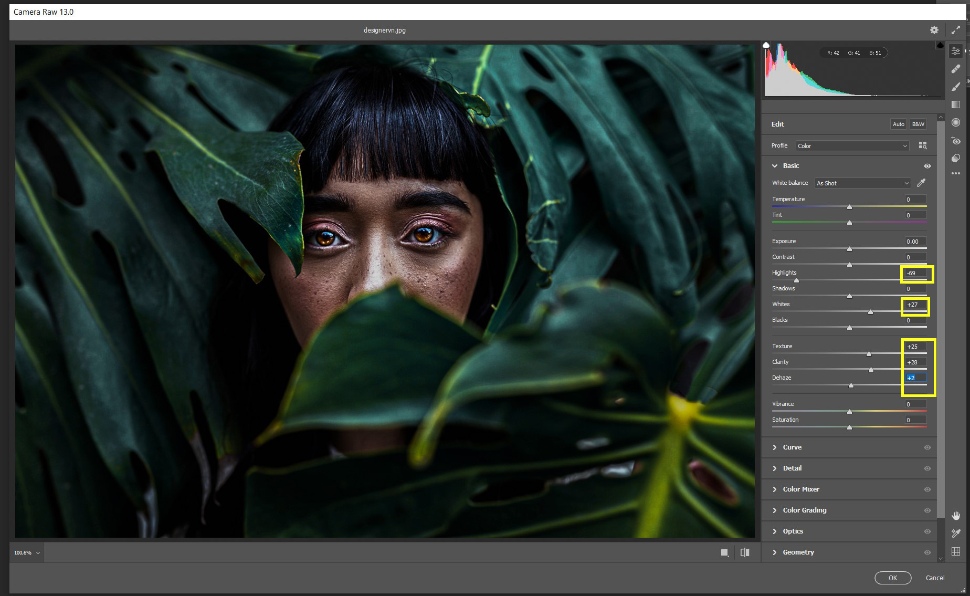
Task: Click the edit panel vertical scrollbar
Action: [x=941, y=320]
